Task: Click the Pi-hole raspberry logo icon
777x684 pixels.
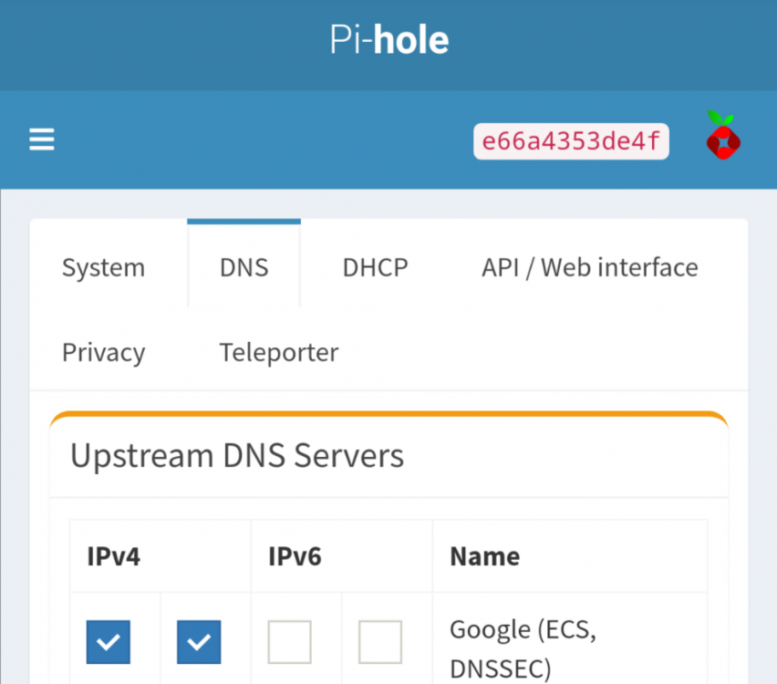Action: click(x=723, y=135)
